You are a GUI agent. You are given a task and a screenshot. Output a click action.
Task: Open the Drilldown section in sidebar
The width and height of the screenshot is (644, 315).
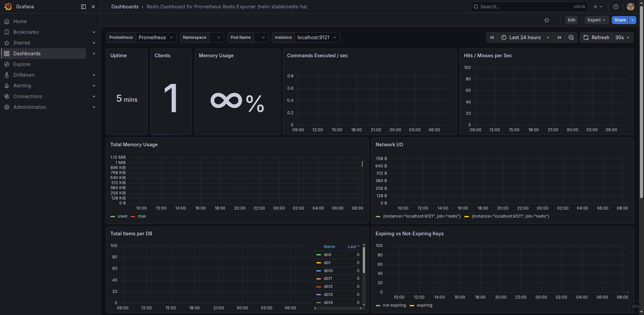tap(24, 75)
